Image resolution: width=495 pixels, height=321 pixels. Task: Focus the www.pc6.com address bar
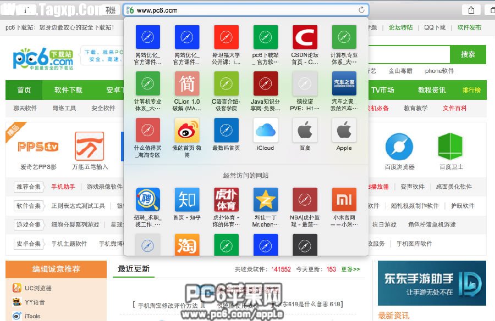(x=246, y=10)
